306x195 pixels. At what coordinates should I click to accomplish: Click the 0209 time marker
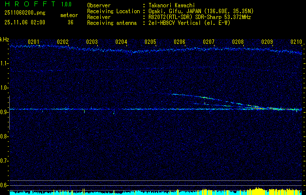267,41
